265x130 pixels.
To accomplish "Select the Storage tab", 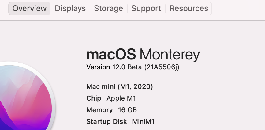I will pyautogui.click(x=108, y=8).
